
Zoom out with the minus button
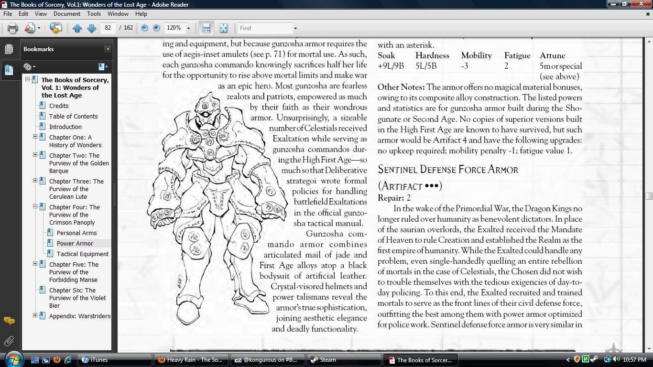[x=144, y=28]
